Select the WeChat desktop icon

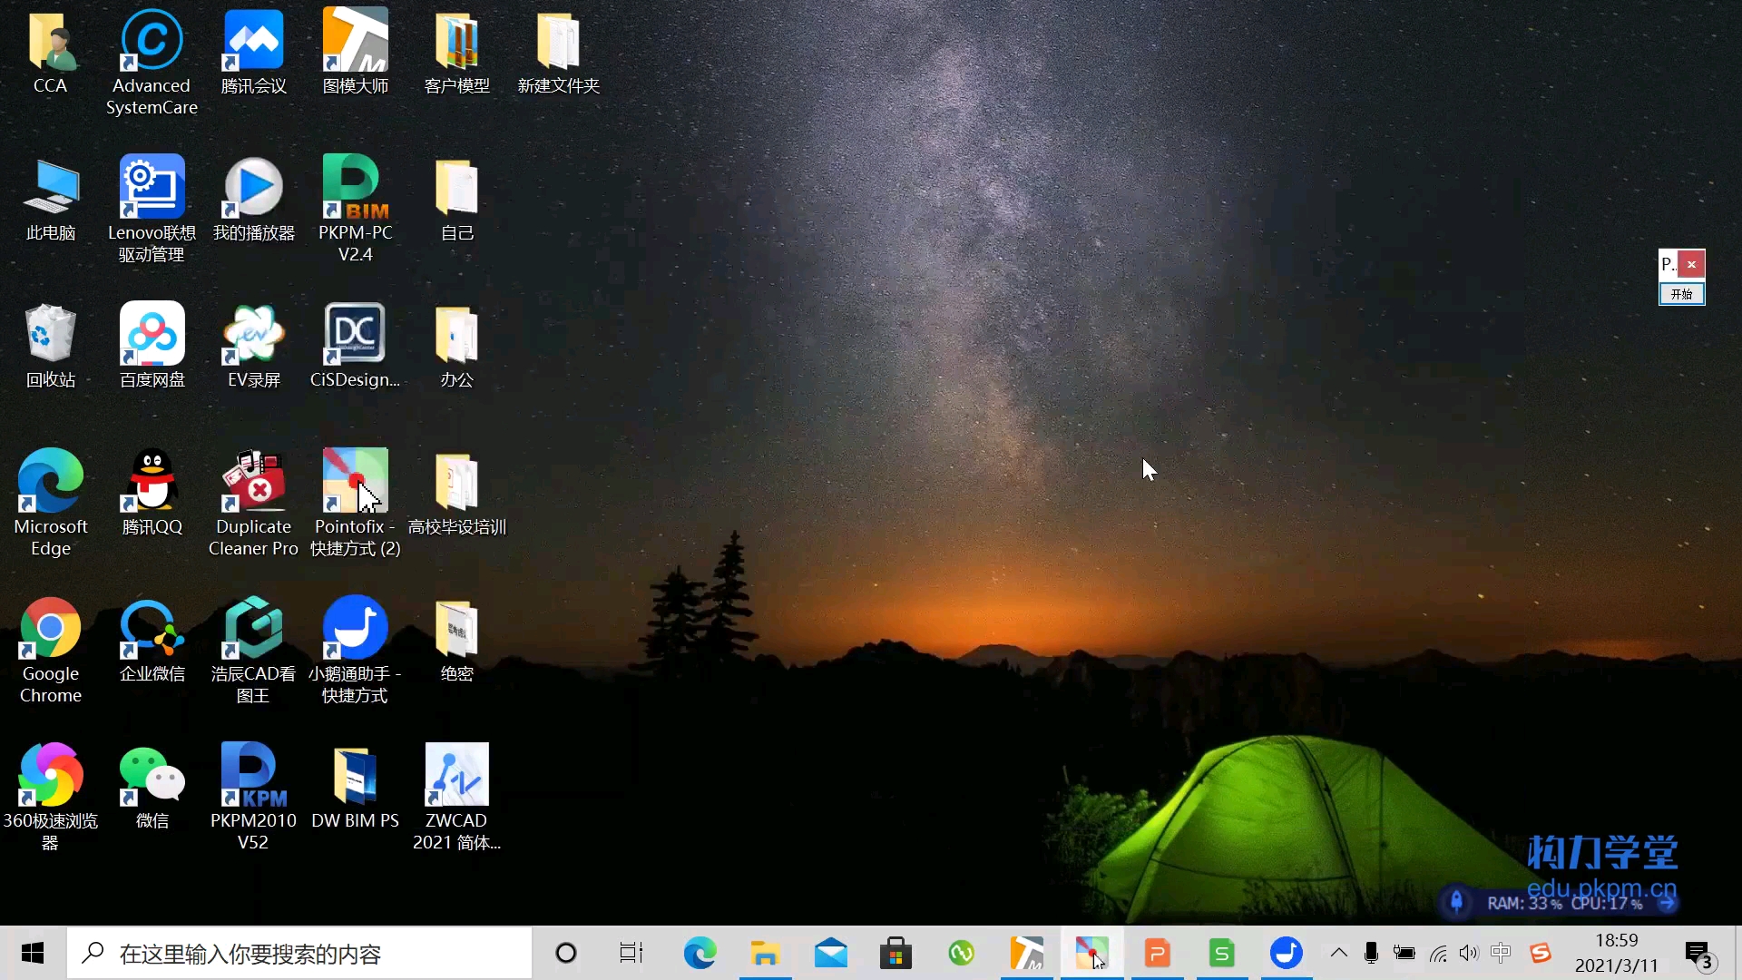(152, 775)
